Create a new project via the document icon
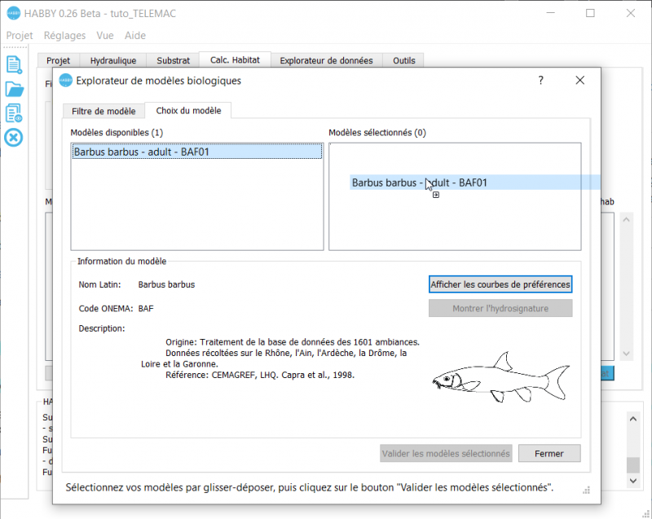652x519 pixels. (12, 64)
